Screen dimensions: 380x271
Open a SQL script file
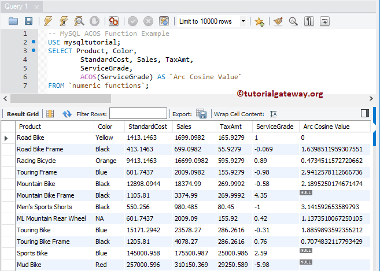pos(13,21)
